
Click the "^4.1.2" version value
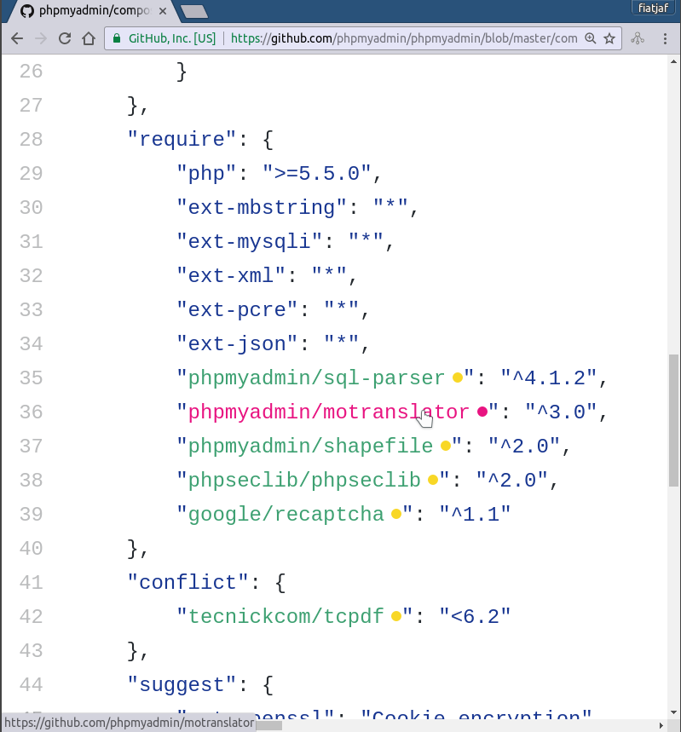click(549, 378)
